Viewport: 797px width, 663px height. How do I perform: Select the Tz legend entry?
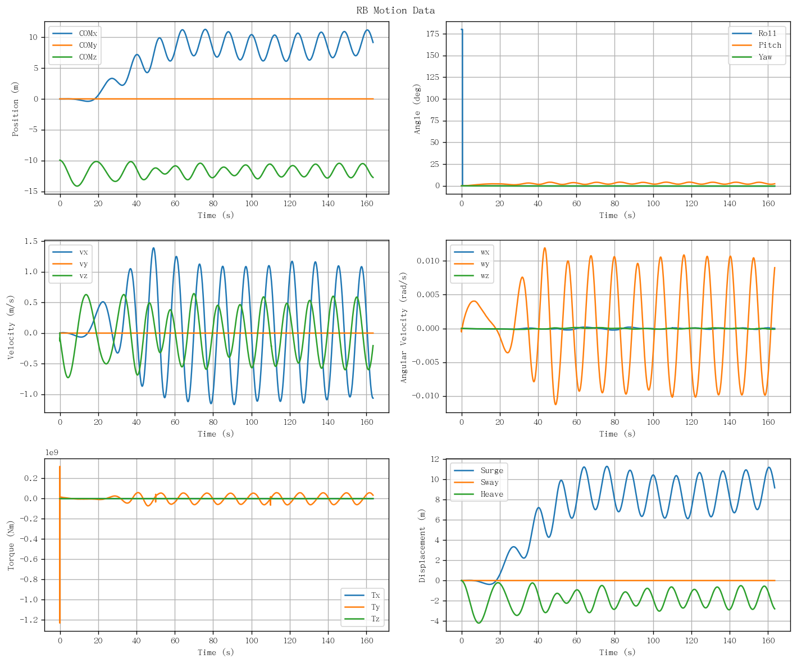(362, 619)
